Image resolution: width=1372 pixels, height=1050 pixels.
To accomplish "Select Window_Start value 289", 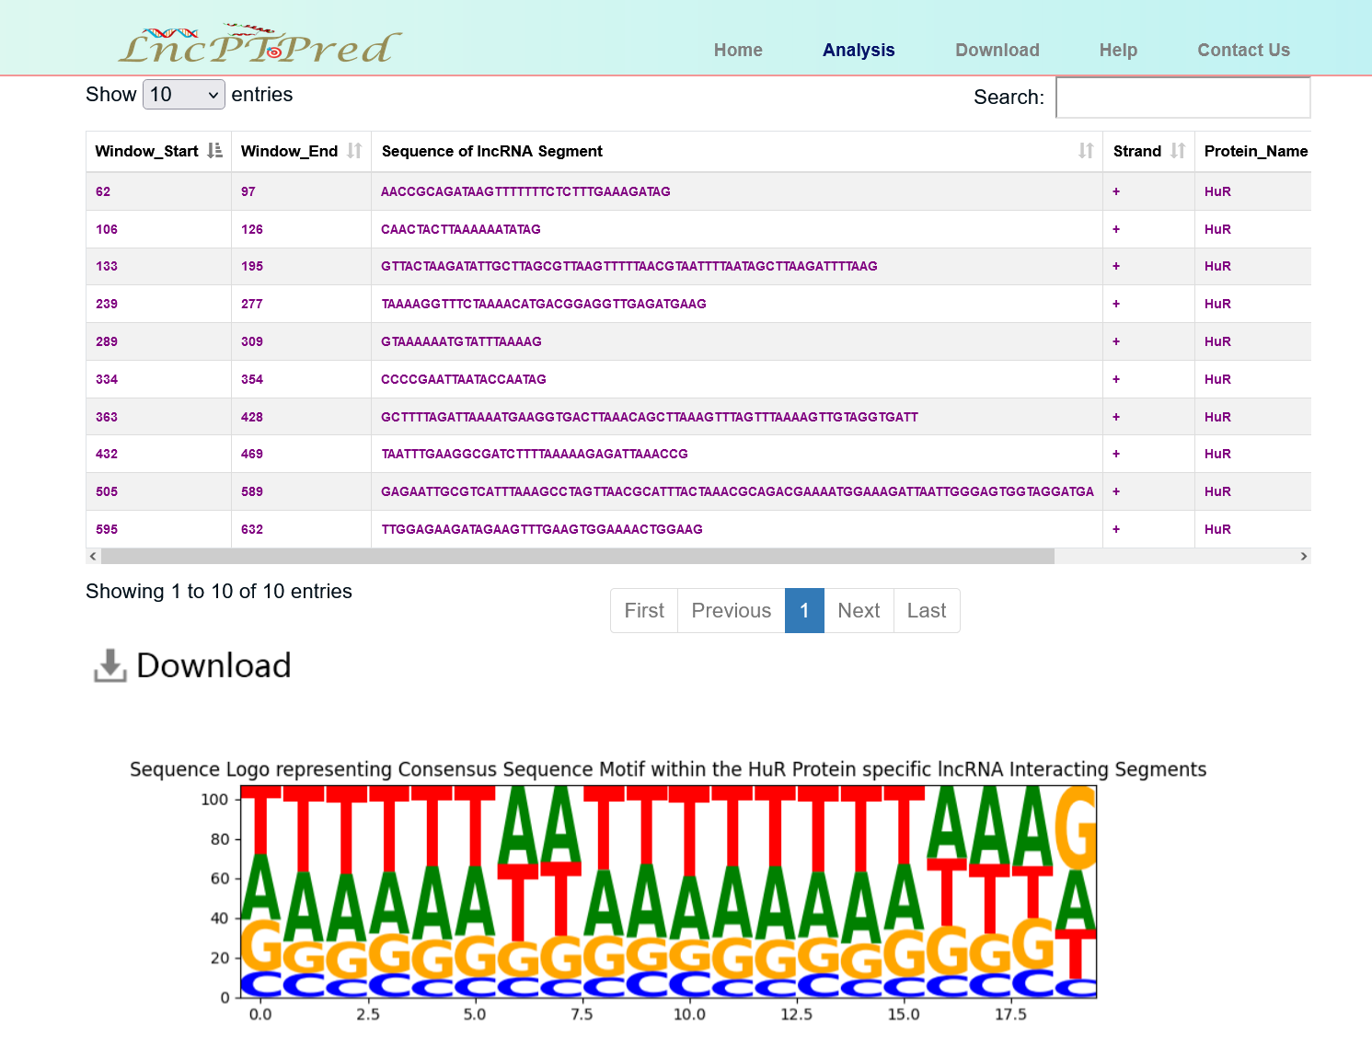I will click(107, 341).
